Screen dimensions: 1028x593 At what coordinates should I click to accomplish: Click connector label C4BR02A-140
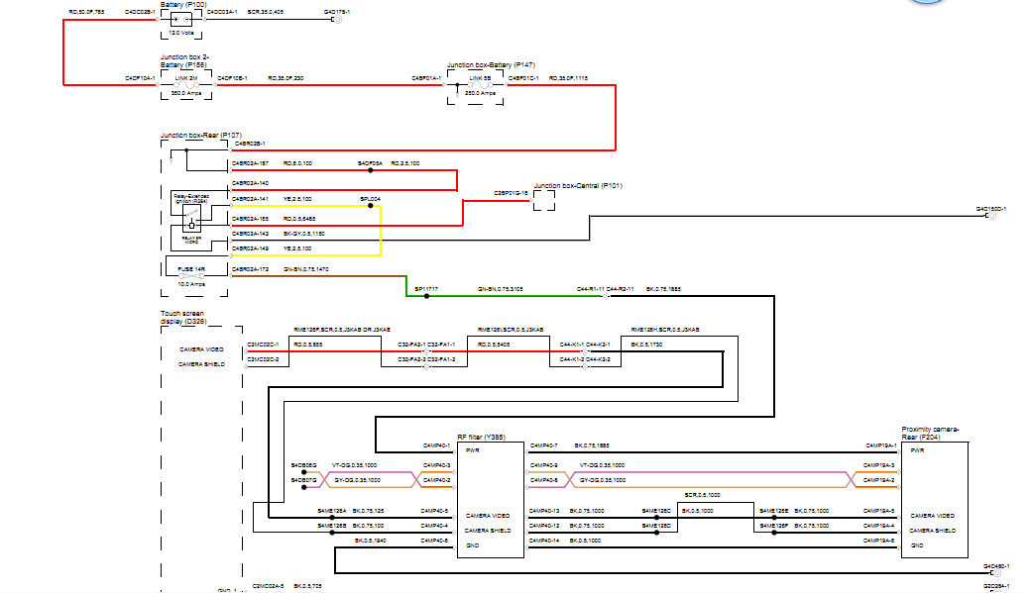coord(251,183)
